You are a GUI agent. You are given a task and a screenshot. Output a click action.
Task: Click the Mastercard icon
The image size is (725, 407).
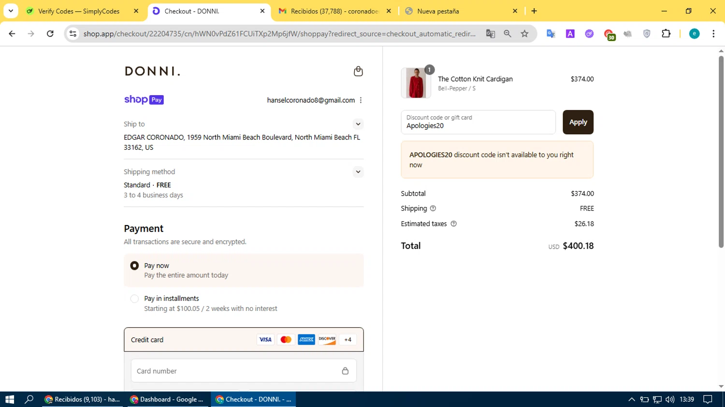[x=286, y=340]
